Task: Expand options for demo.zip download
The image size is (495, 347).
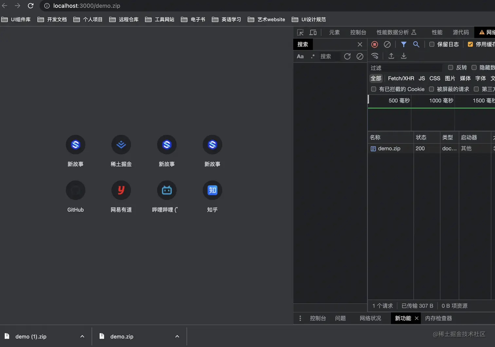Action: [177, 336]
